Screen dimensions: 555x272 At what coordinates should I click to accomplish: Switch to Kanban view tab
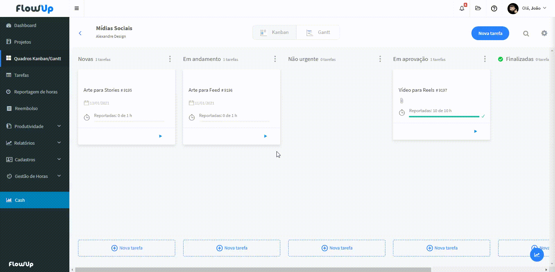point(274,32)
